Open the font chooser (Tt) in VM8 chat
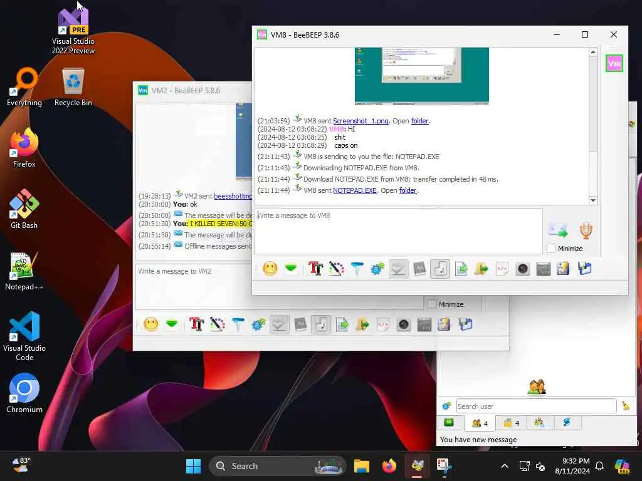642x481 pixels. pyautogui.click(x=316, y=269)
